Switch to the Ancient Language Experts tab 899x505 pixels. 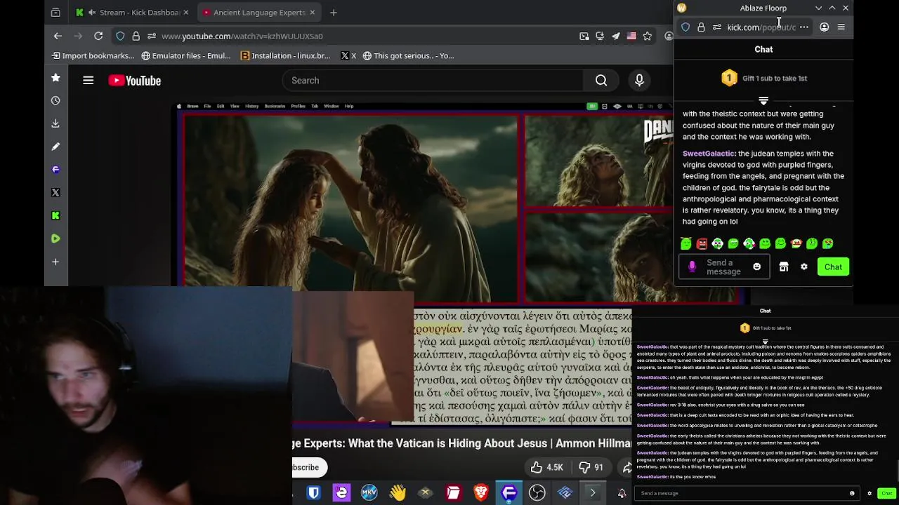coord(257,13)
